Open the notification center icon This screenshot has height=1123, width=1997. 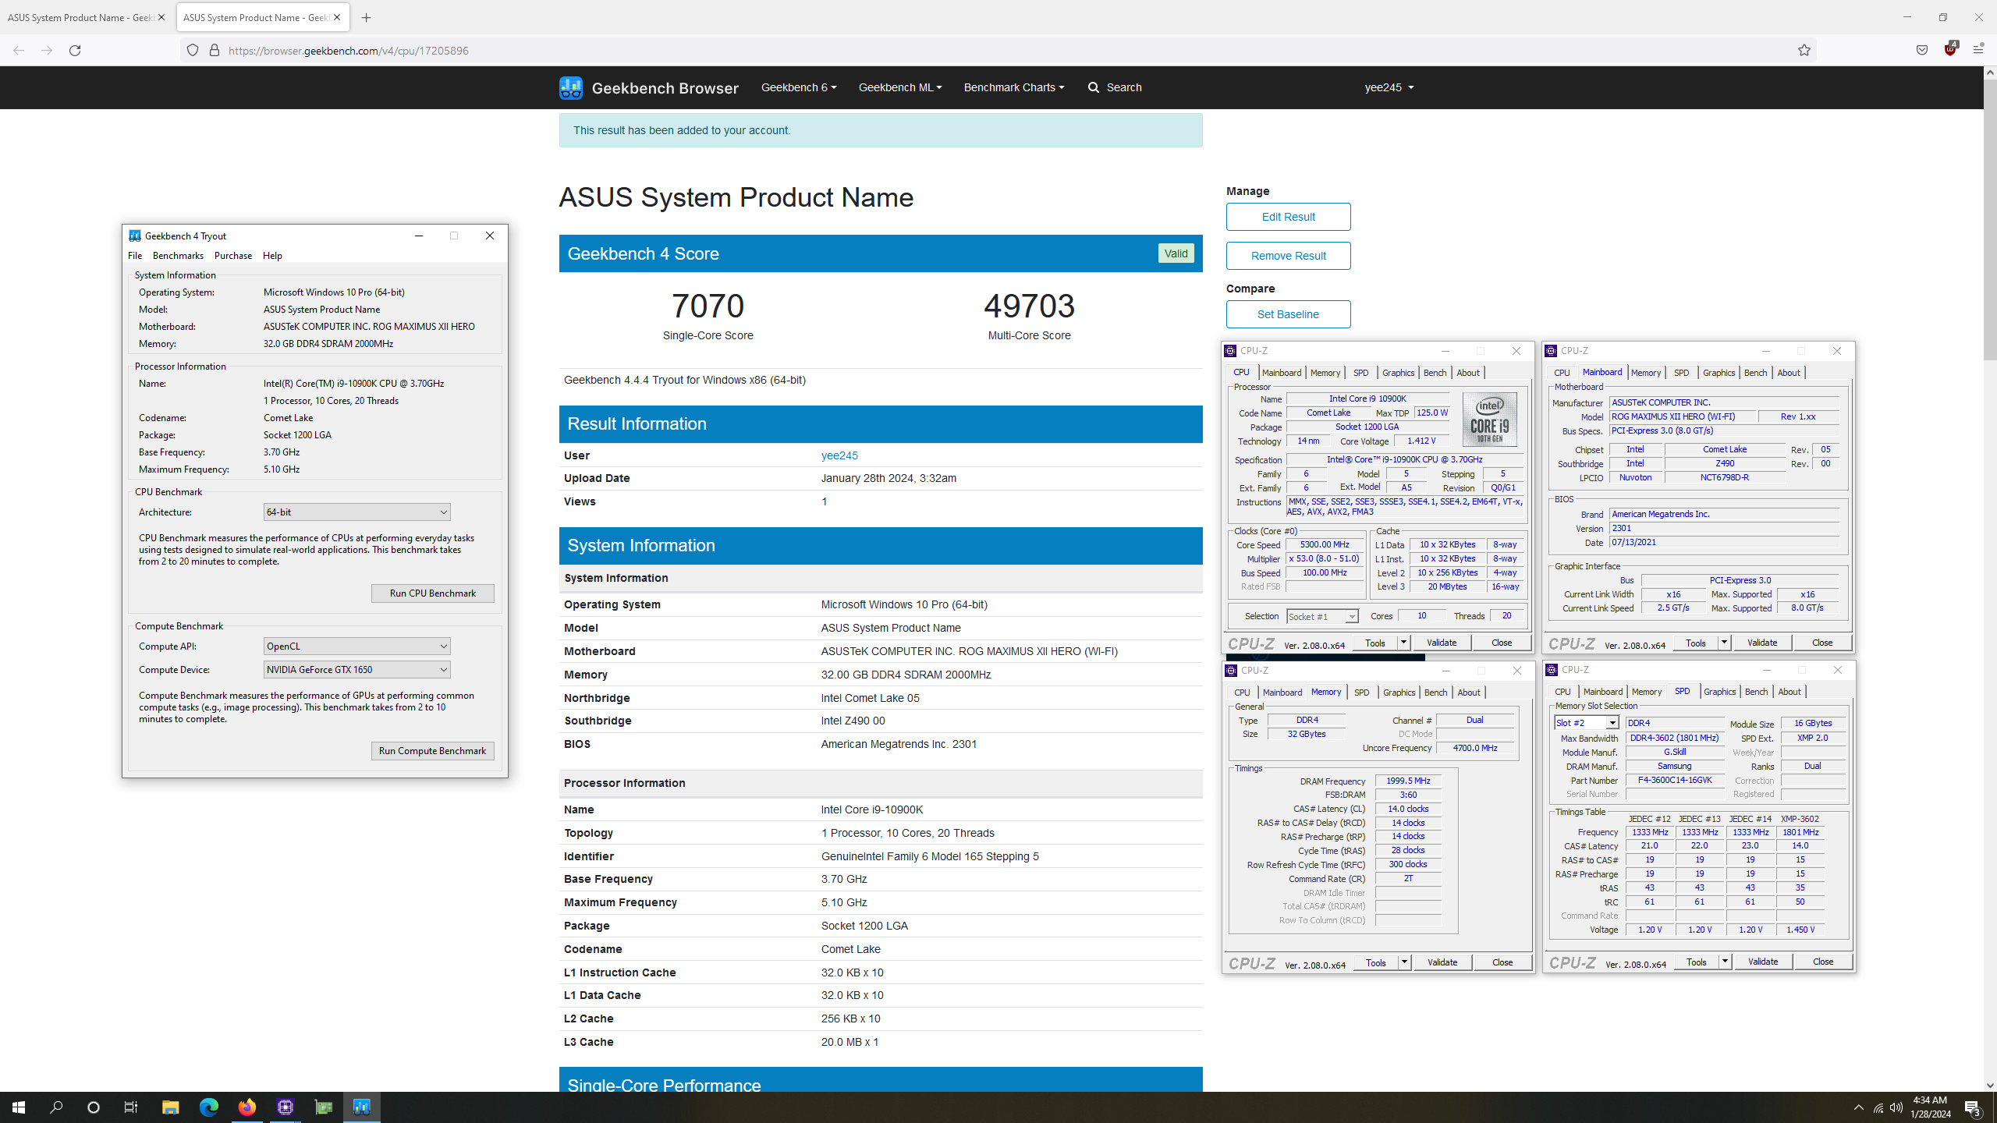pyautogui.click(x=1973, y=1107)
